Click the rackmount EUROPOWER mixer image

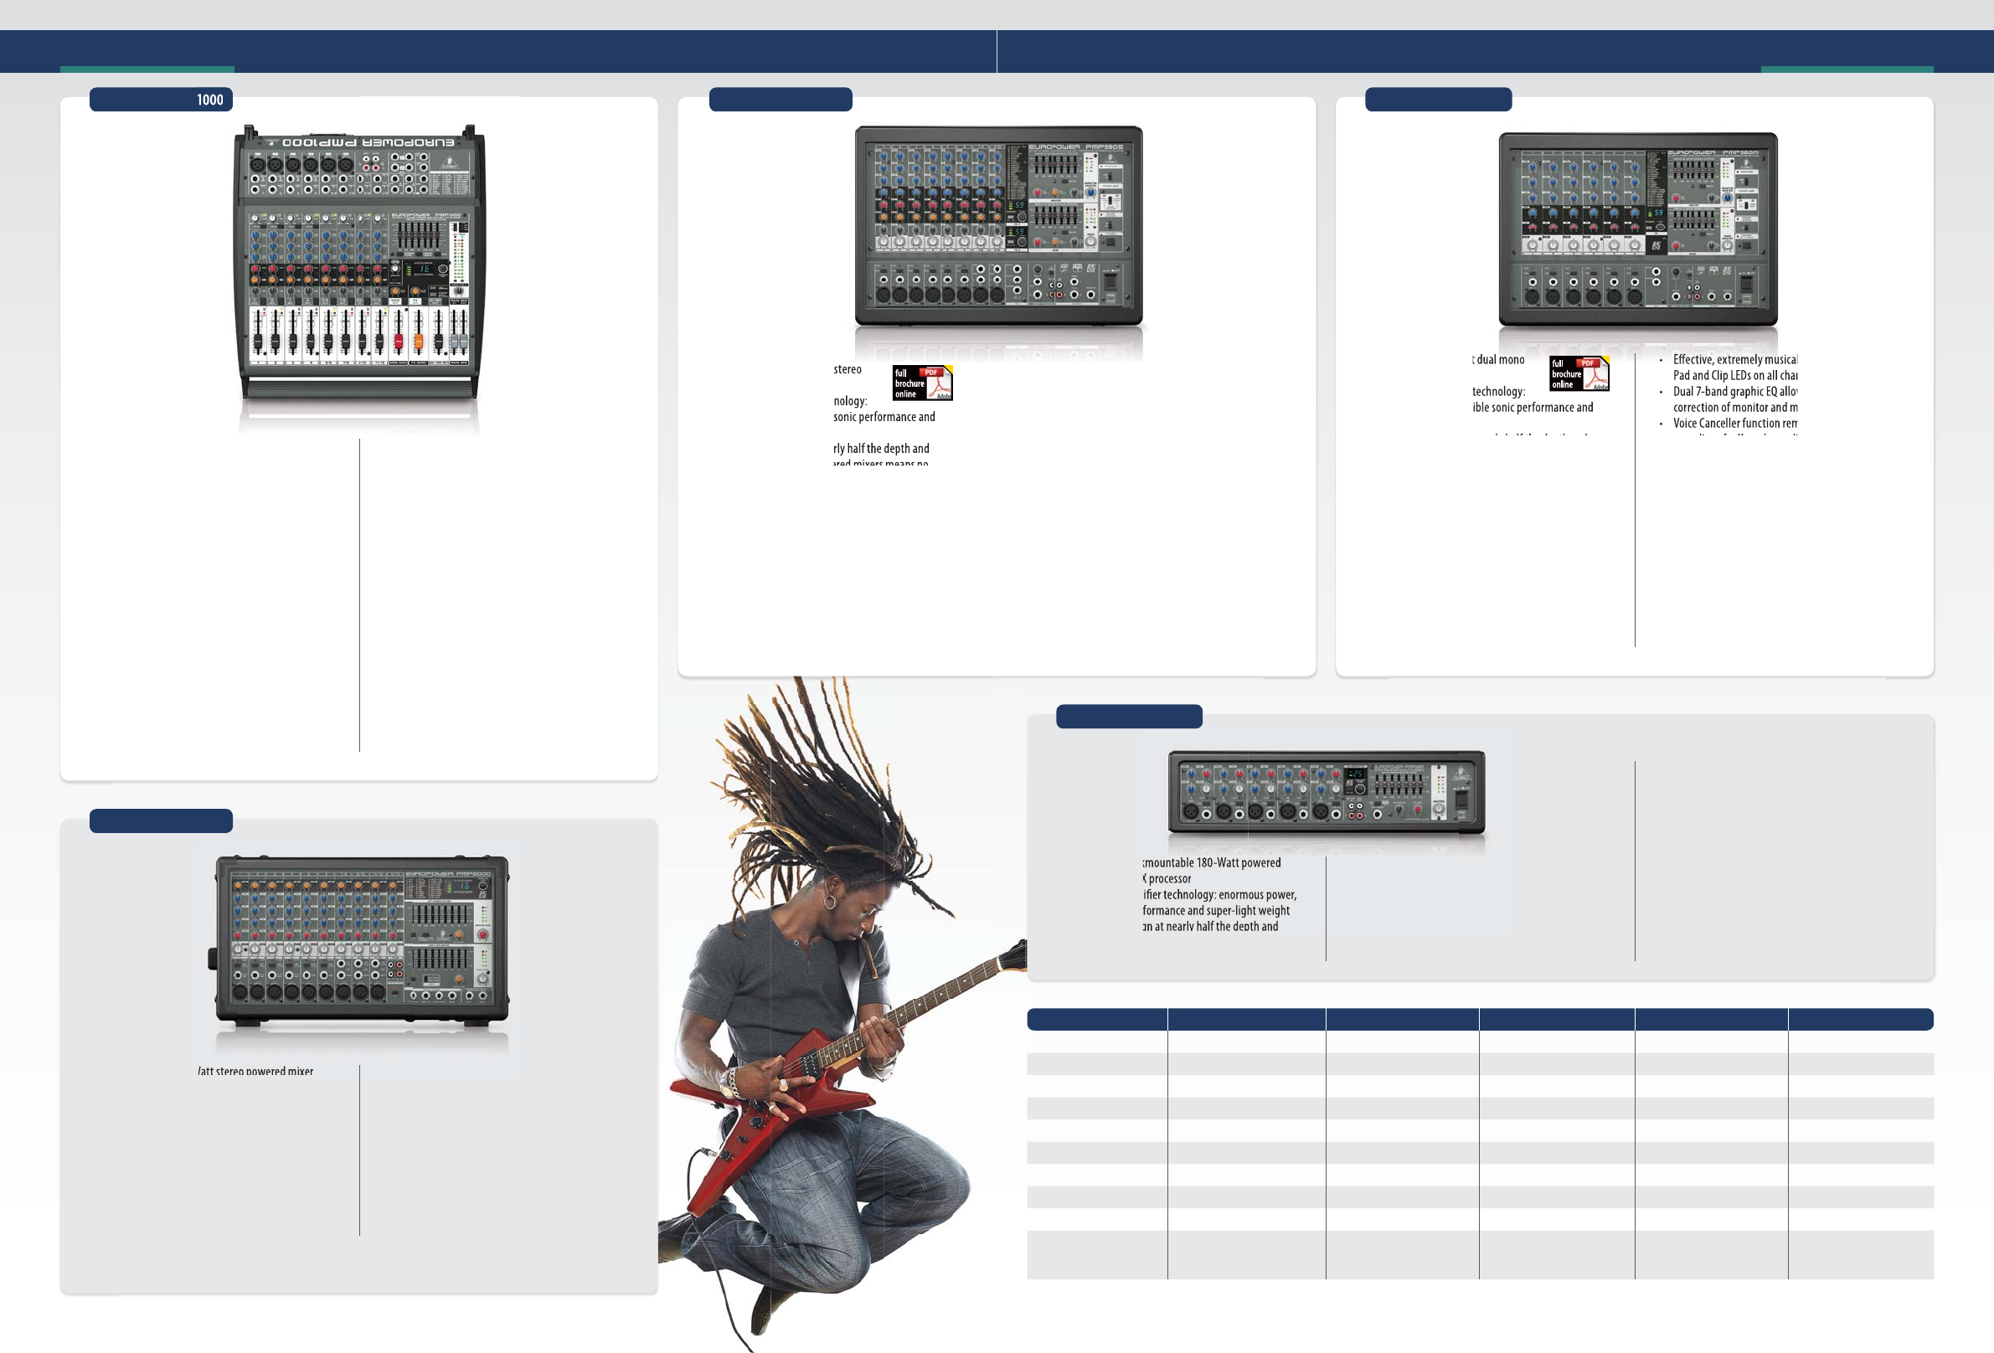tap(1327, 792)
